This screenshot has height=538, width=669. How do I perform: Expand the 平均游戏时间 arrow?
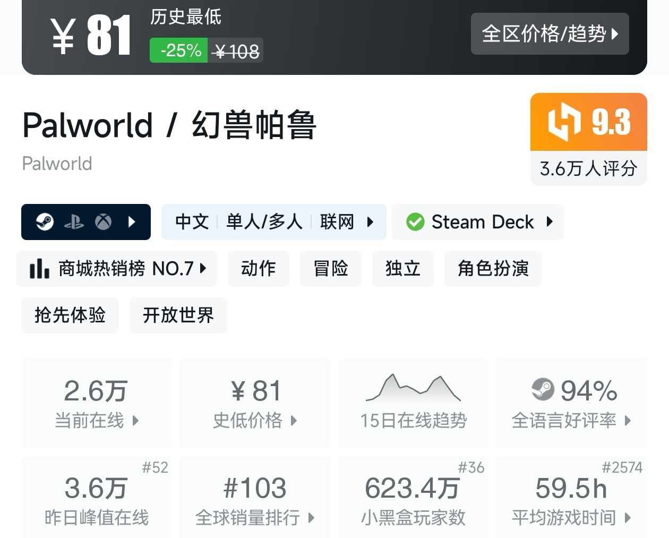tap(628, 517)
